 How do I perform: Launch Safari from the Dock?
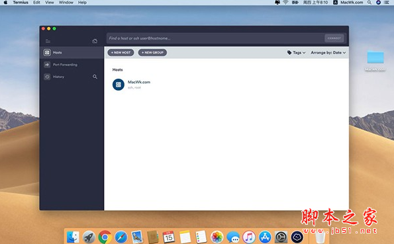(121, 237)
